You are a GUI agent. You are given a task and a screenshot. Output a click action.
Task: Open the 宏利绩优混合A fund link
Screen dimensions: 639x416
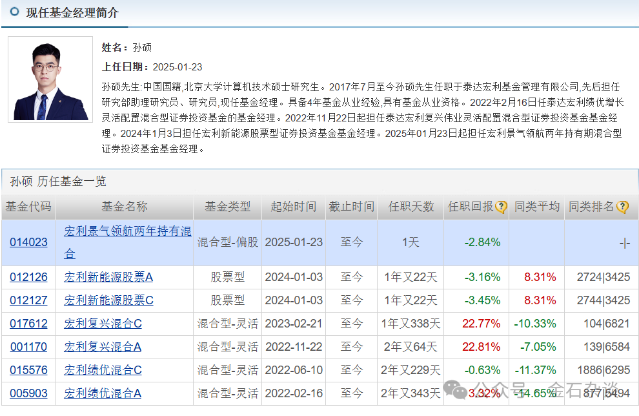[x=103, y=393]
